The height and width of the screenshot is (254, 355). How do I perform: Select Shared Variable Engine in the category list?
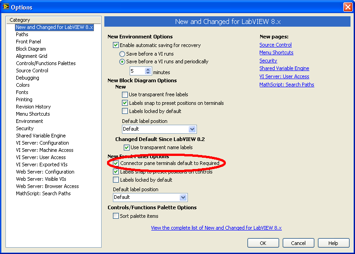pos(41,136)
